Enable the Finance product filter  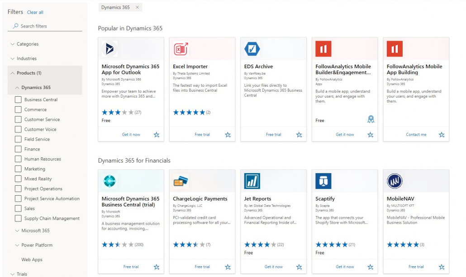click(19, 149)
